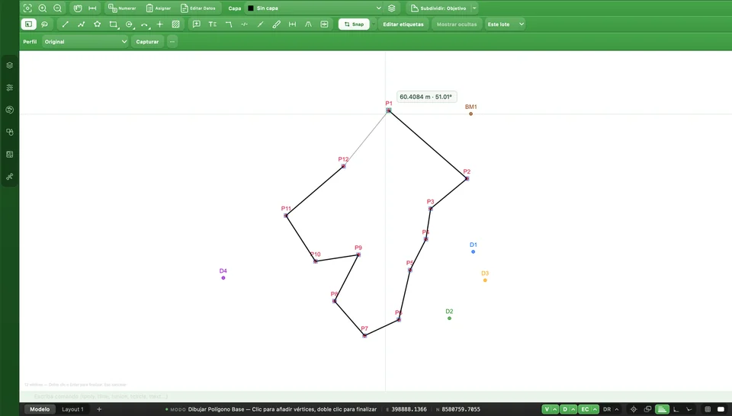Select the circle drawing tool
This screenshot has width=732, height=416.
pyautogui.click(x=129, y=24)
